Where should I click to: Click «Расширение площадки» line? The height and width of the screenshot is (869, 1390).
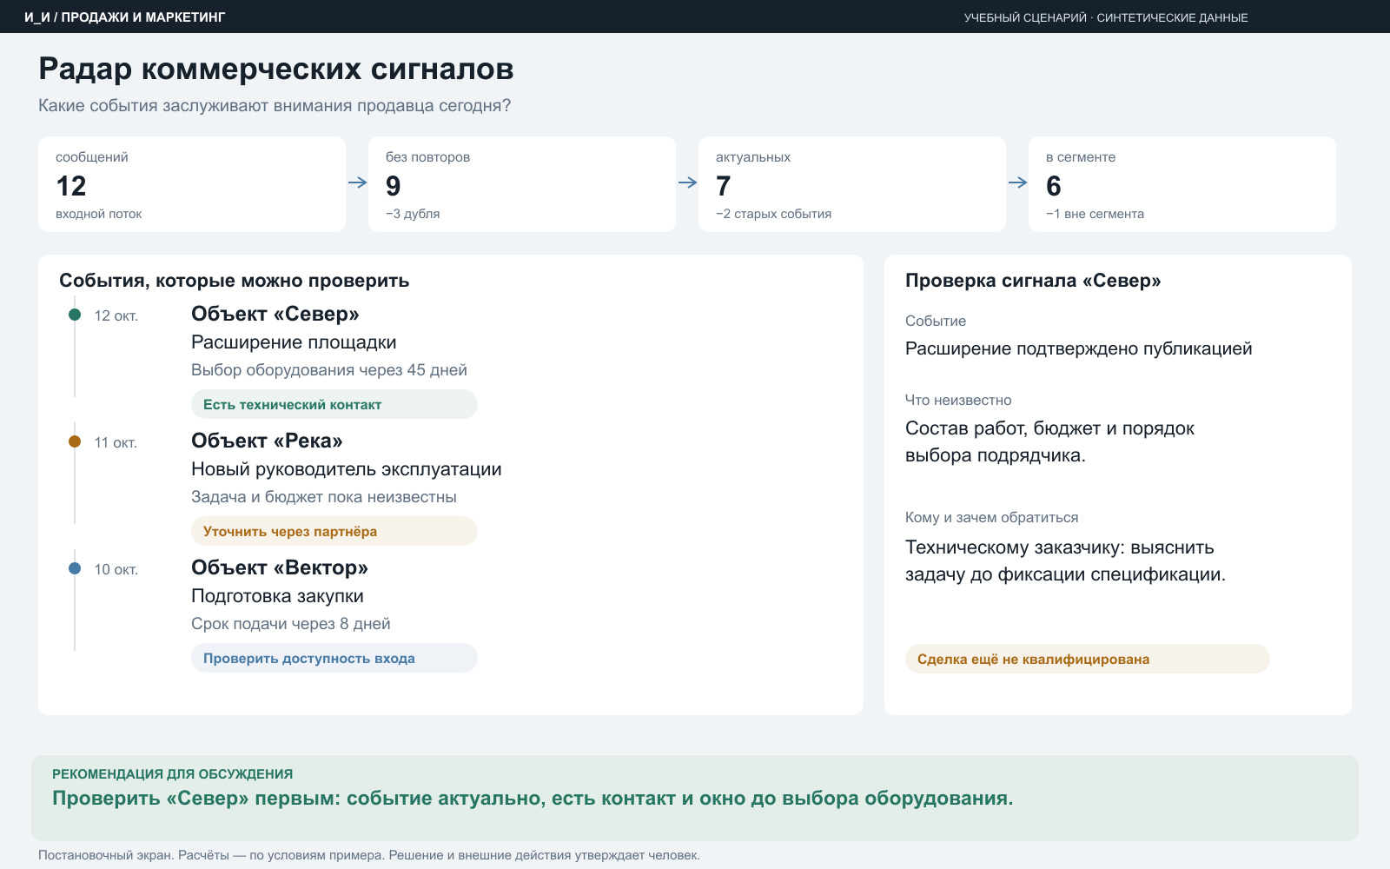click(294, 342)
